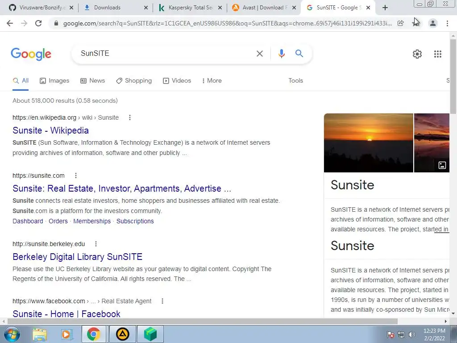The width and height of the screenshot is (457, 343).
Task: Open the Windows Start menu
Action: point(11,334)
